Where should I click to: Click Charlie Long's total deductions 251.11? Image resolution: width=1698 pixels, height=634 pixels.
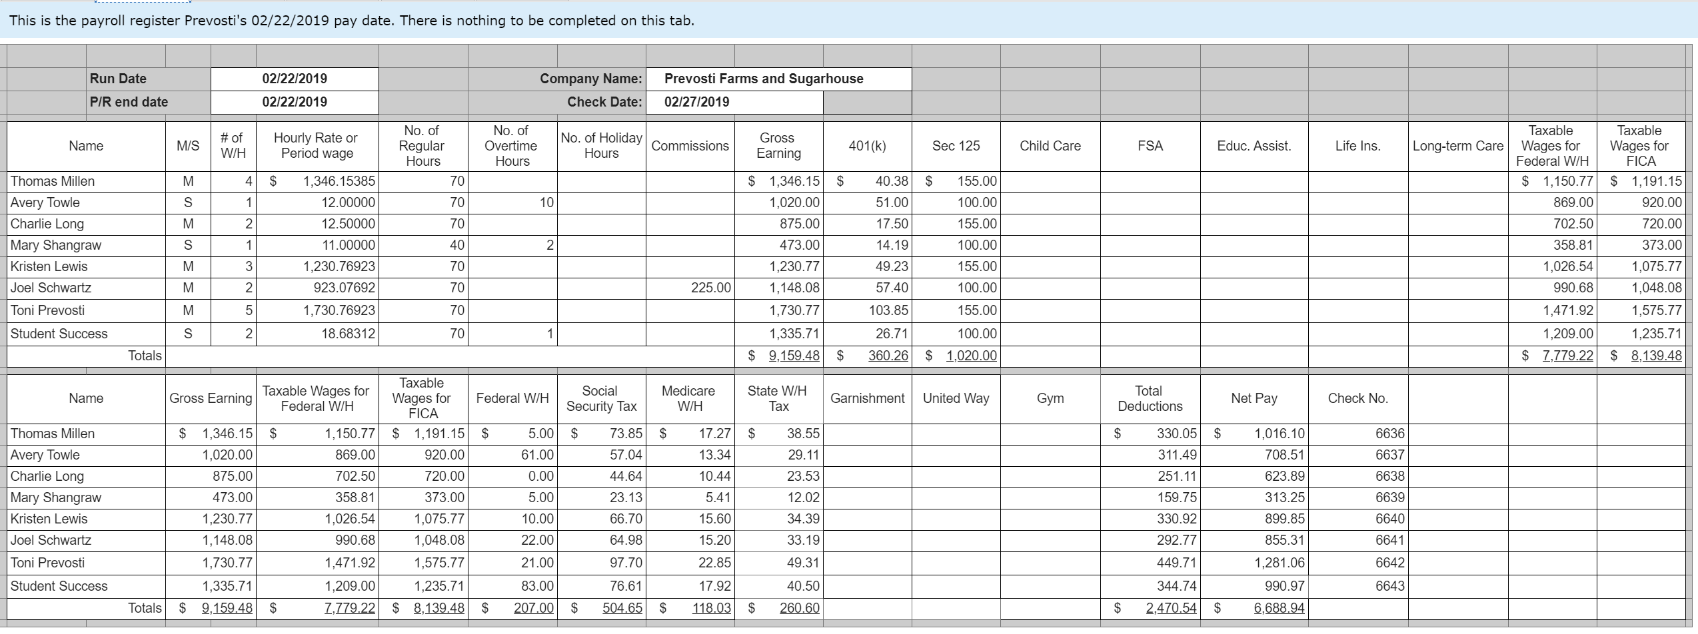point(1150,476)
